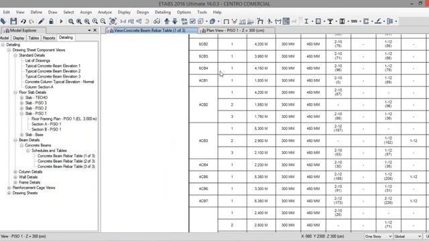Close the Model Explorer panel
Image resolution: width=429 pixels, height=241 pixels.
click(x=95, y=30)
